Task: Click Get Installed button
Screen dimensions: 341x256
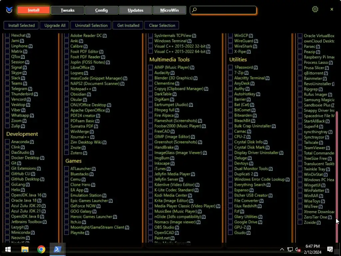Action: coord(128,25)
